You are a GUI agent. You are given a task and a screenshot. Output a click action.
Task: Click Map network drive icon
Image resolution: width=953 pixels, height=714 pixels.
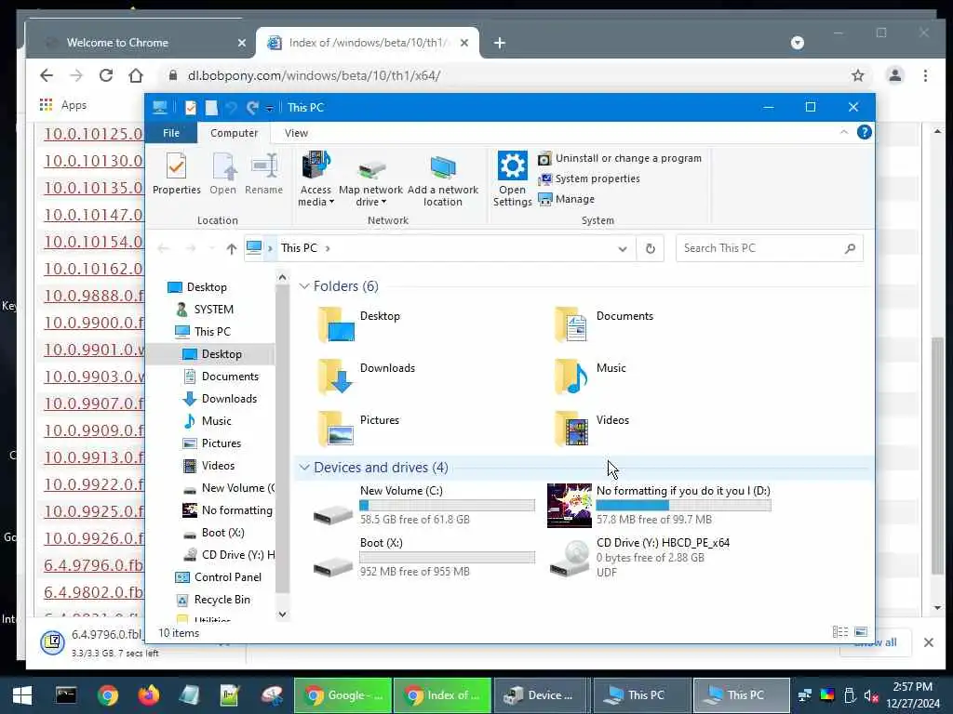pyautogui.click(x=370, y=178)
